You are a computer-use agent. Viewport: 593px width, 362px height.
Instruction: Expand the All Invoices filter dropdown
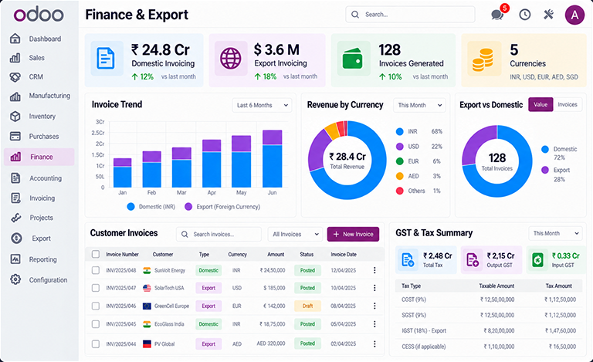(295, 235)
